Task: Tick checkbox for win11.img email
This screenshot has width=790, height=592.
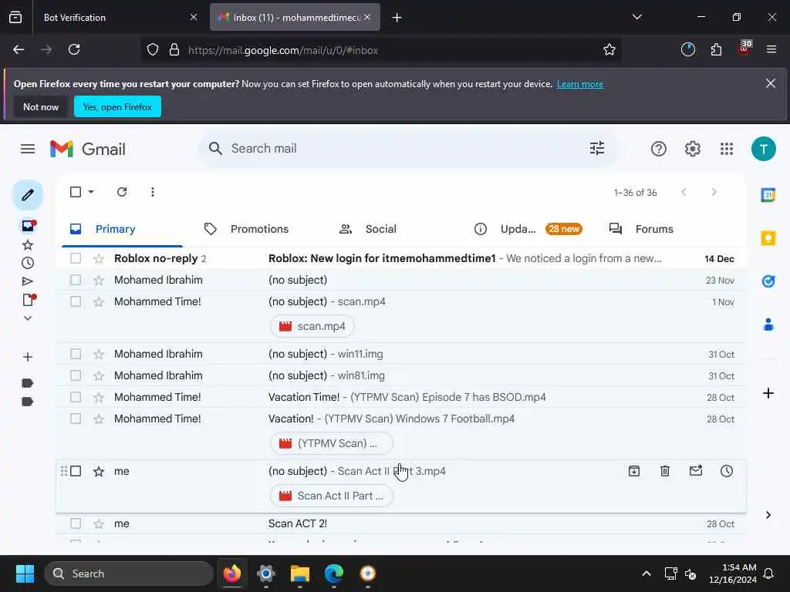Action: click(76, 354)
